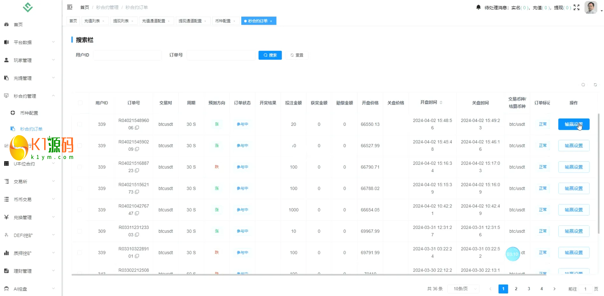This screenshot has height=296, width=604.
Task: Collapse the sidebar with the hamburger icon
Action: click(70, 7)
